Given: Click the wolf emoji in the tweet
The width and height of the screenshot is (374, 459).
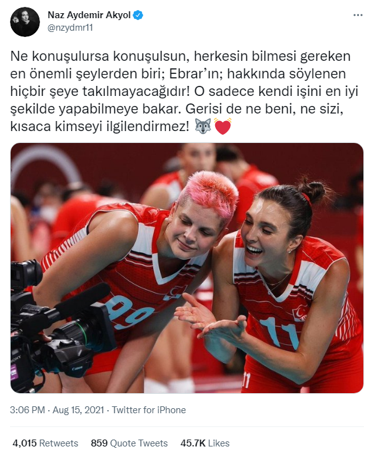Looking at the screenshot, I should tap(203, 127).
